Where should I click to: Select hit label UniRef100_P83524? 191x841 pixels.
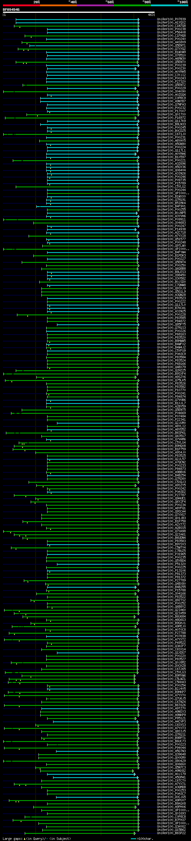point(171,360)
